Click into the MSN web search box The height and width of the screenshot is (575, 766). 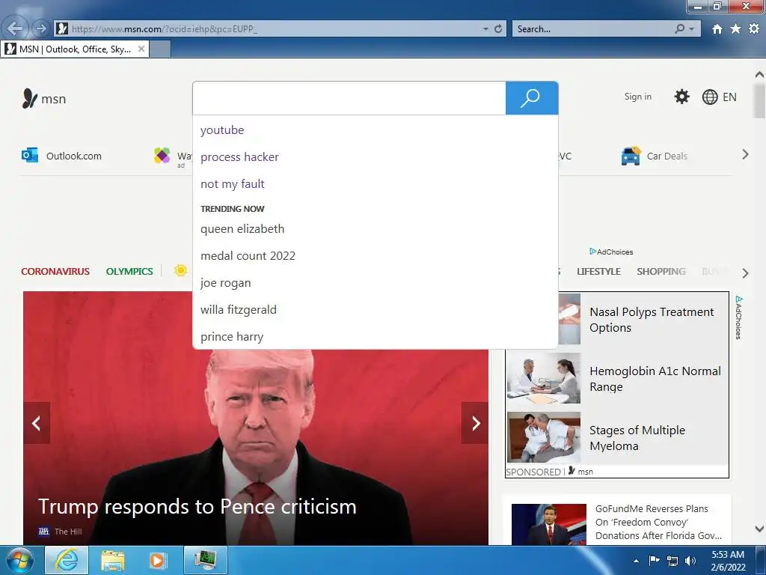click(349, 98)
